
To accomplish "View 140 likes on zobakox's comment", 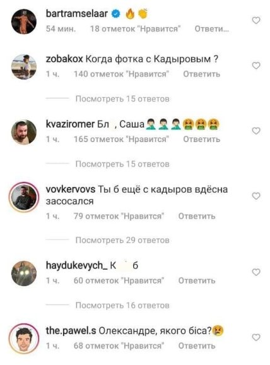I will [x=121, y=74].
